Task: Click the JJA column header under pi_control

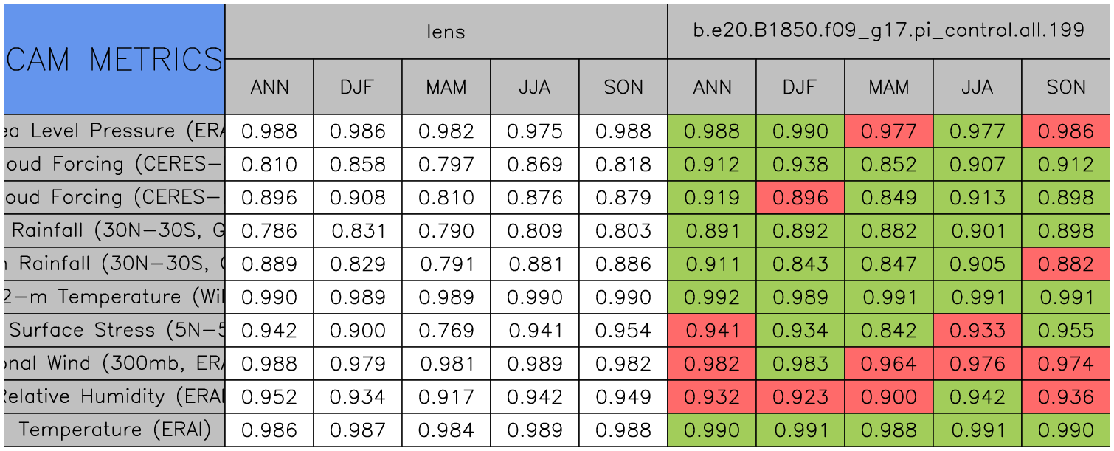Action: coord(977,87)
